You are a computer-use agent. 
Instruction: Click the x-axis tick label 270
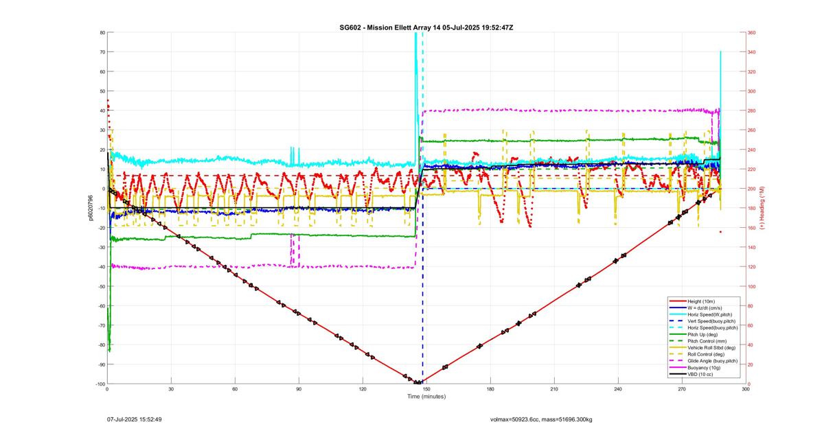click(x=682, y=389)
